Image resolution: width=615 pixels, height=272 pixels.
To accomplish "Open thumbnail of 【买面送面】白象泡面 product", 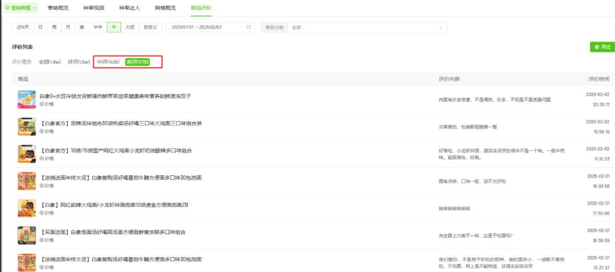I will (27, 235).
